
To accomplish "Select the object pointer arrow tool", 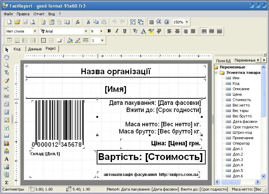I will [6, 50].
